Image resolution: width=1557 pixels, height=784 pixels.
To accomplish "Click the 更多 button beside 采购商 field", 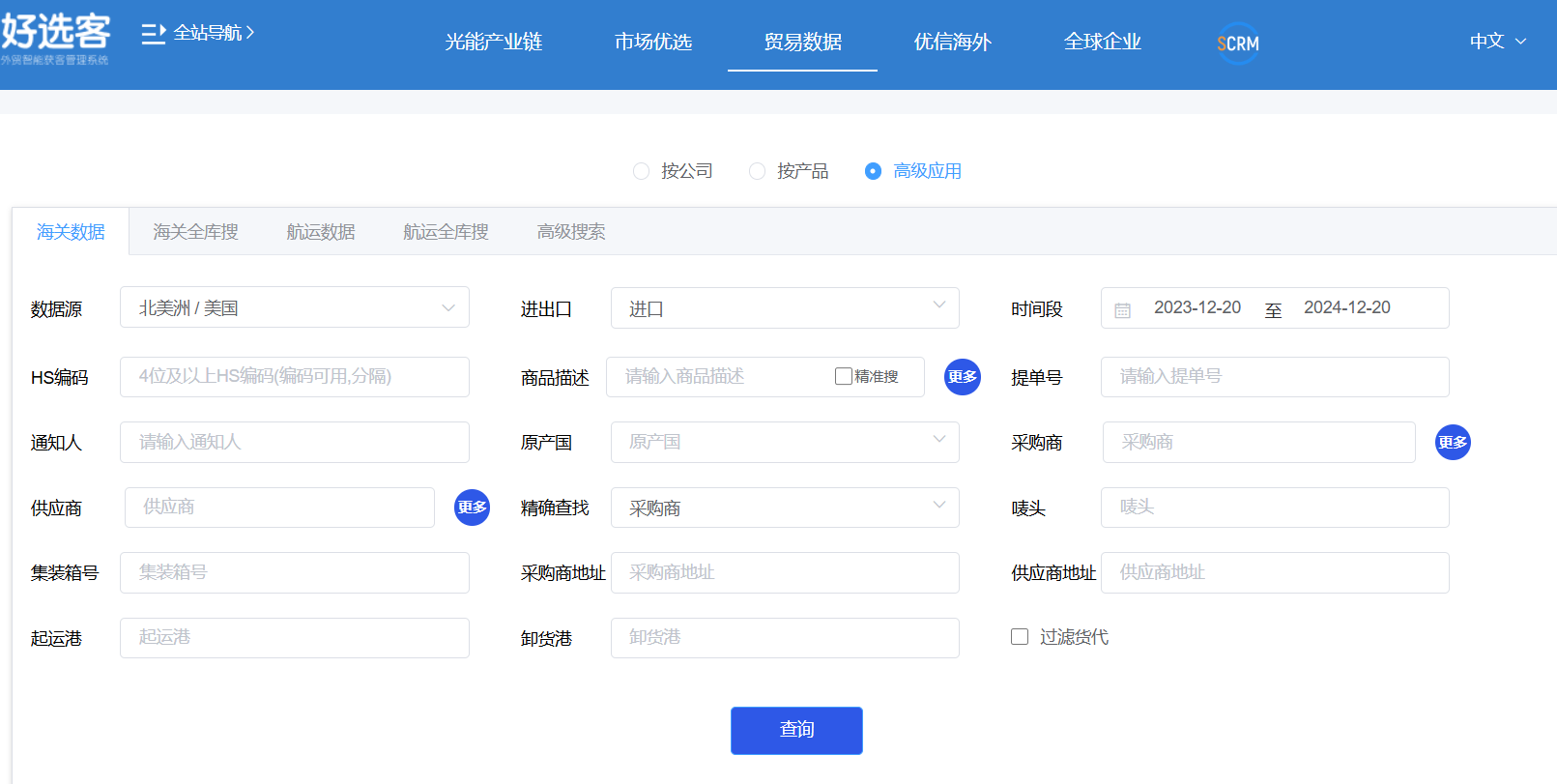I will click(1452, 443).
